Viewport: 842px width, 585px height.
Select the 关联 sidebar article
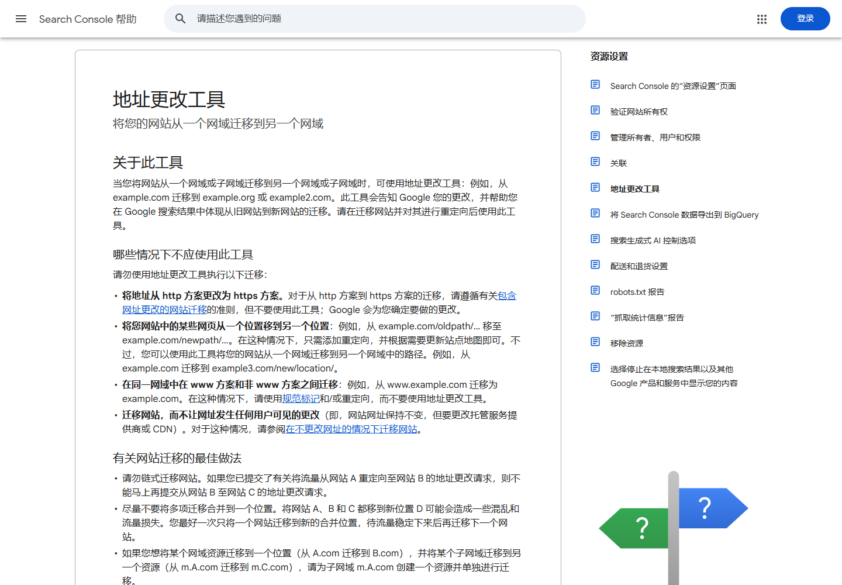(x=619, y=163)
